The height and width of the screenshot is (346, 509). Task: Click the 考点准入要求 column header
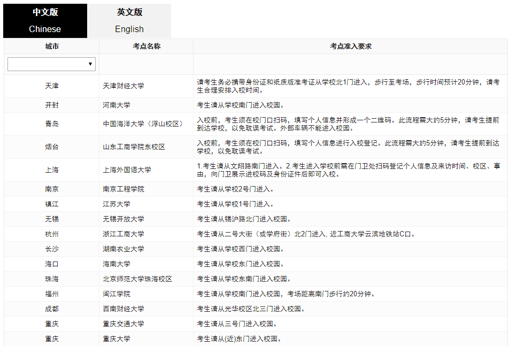[x=351, y=47]
